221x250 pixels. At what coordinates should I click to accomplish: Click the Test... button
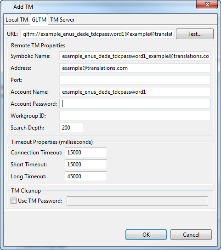tap(195, 34)
